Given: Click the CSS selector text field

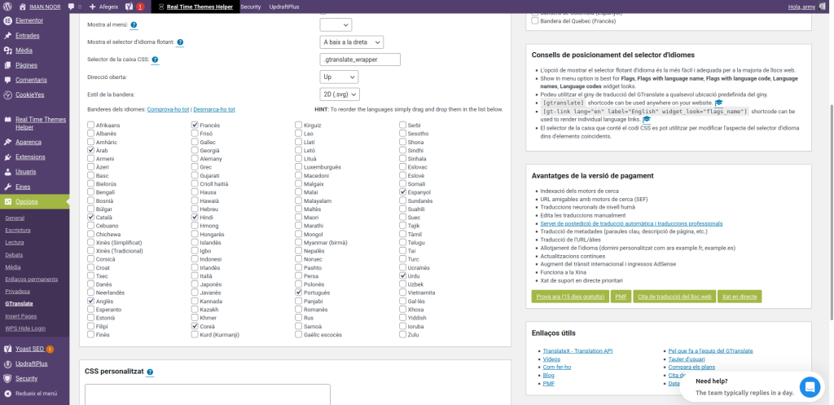Looking at the screenshot, I should click(x=360, y=59).
